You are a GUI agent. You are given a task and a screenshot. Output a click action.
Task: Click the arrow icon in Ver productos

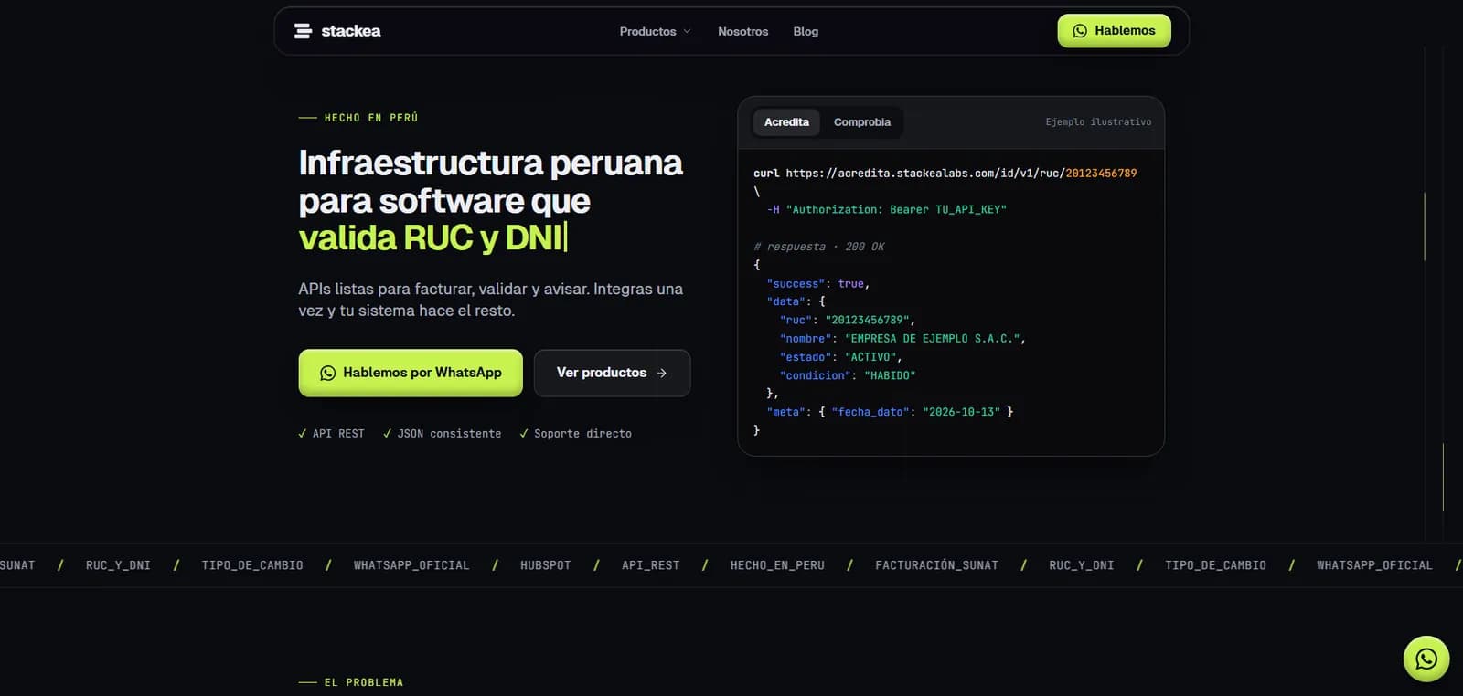(x=662, y=374)
